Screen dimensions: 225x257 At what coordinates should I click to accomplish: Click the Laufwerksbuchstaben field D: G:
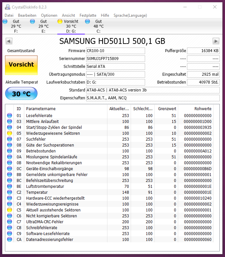115,82
